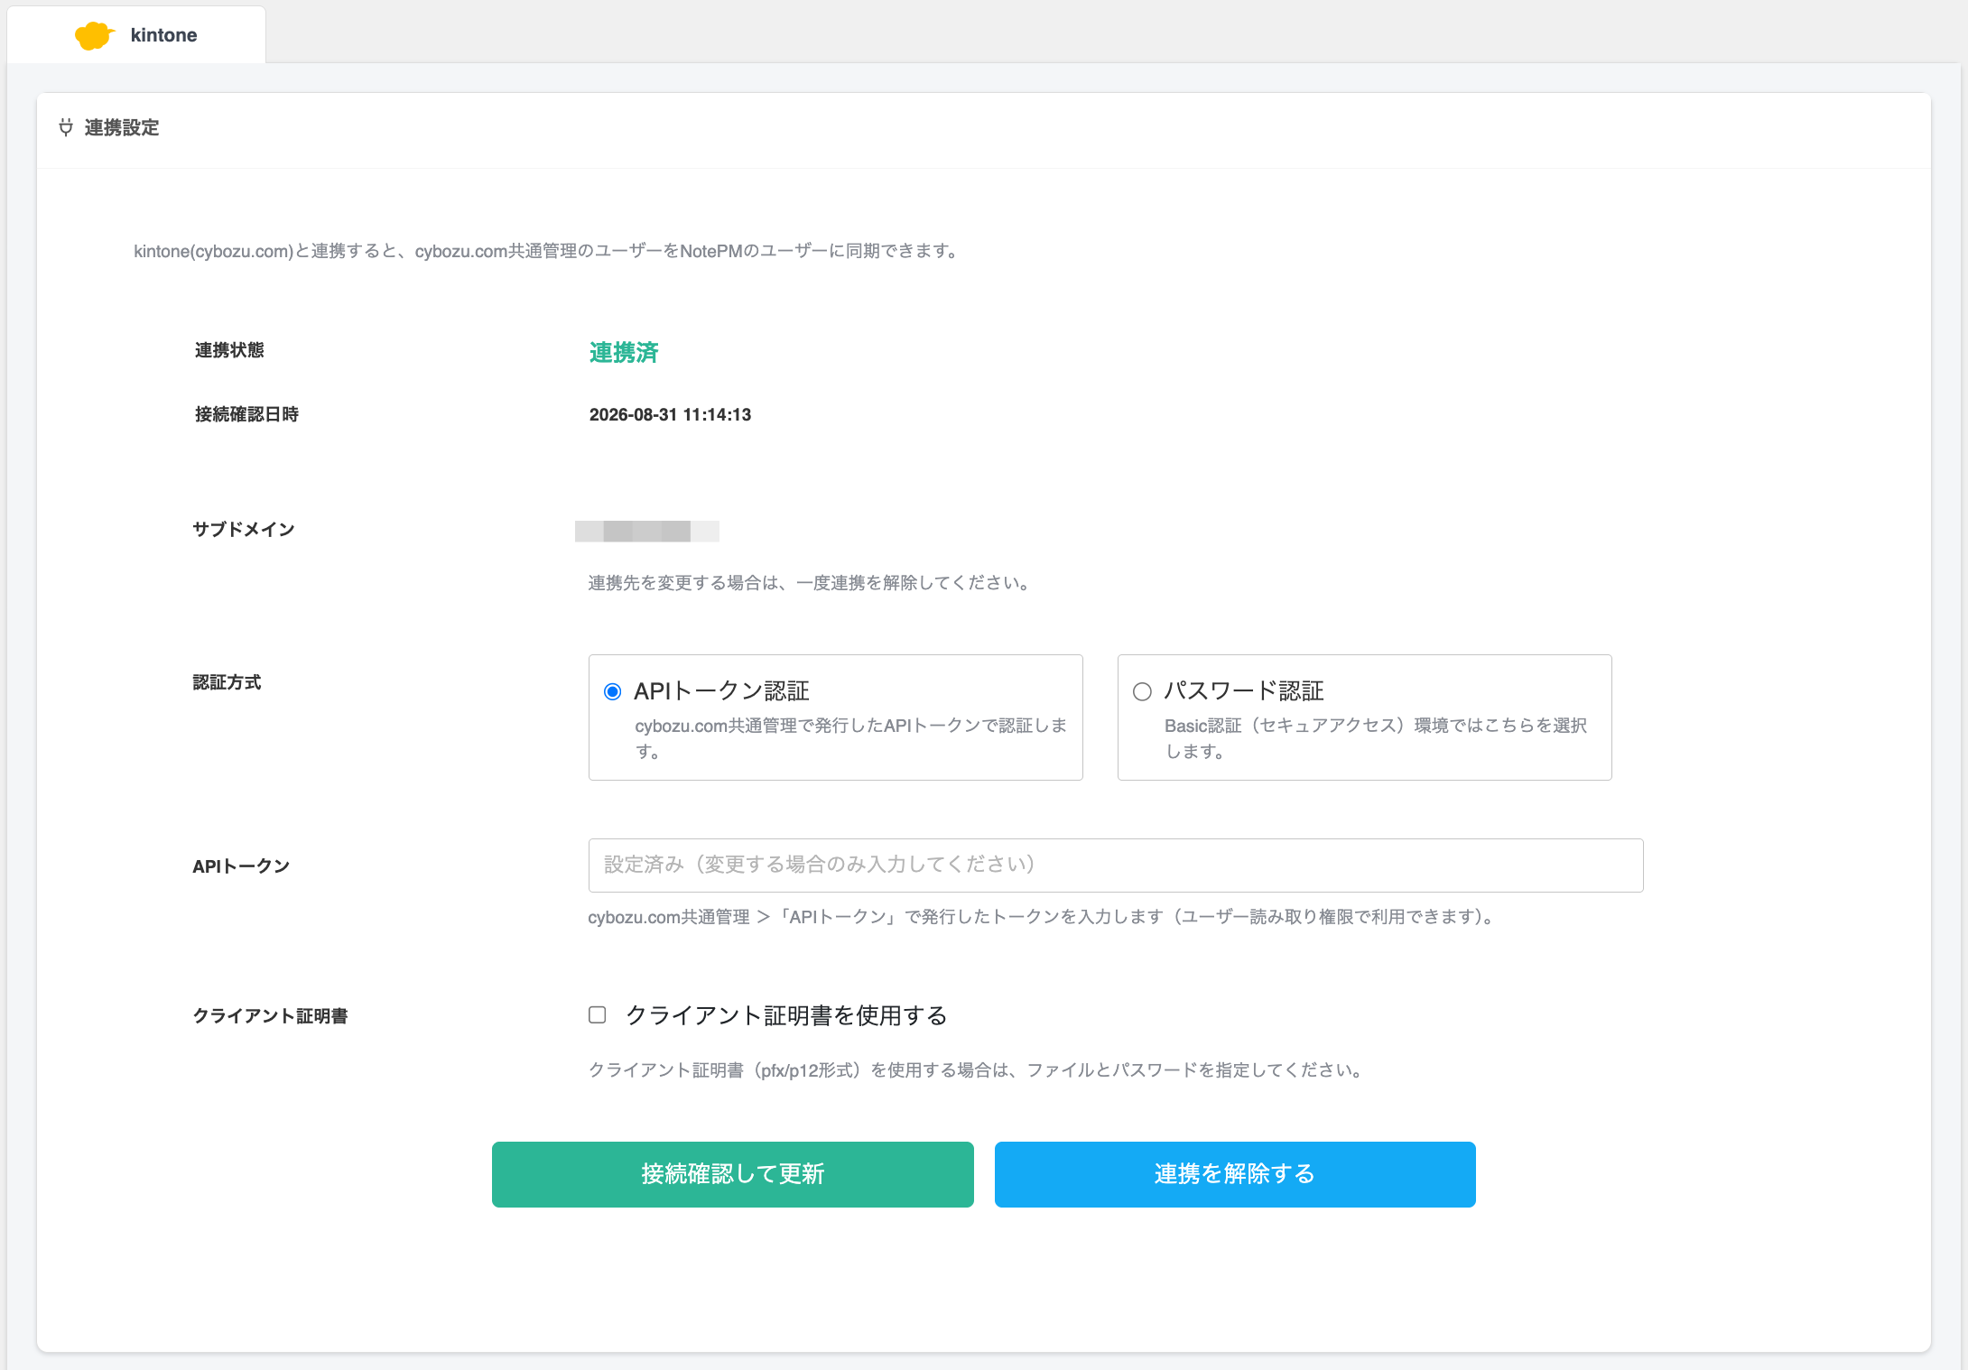
Task: Click the 連携設定 section header
Action: tap(122, 128)
